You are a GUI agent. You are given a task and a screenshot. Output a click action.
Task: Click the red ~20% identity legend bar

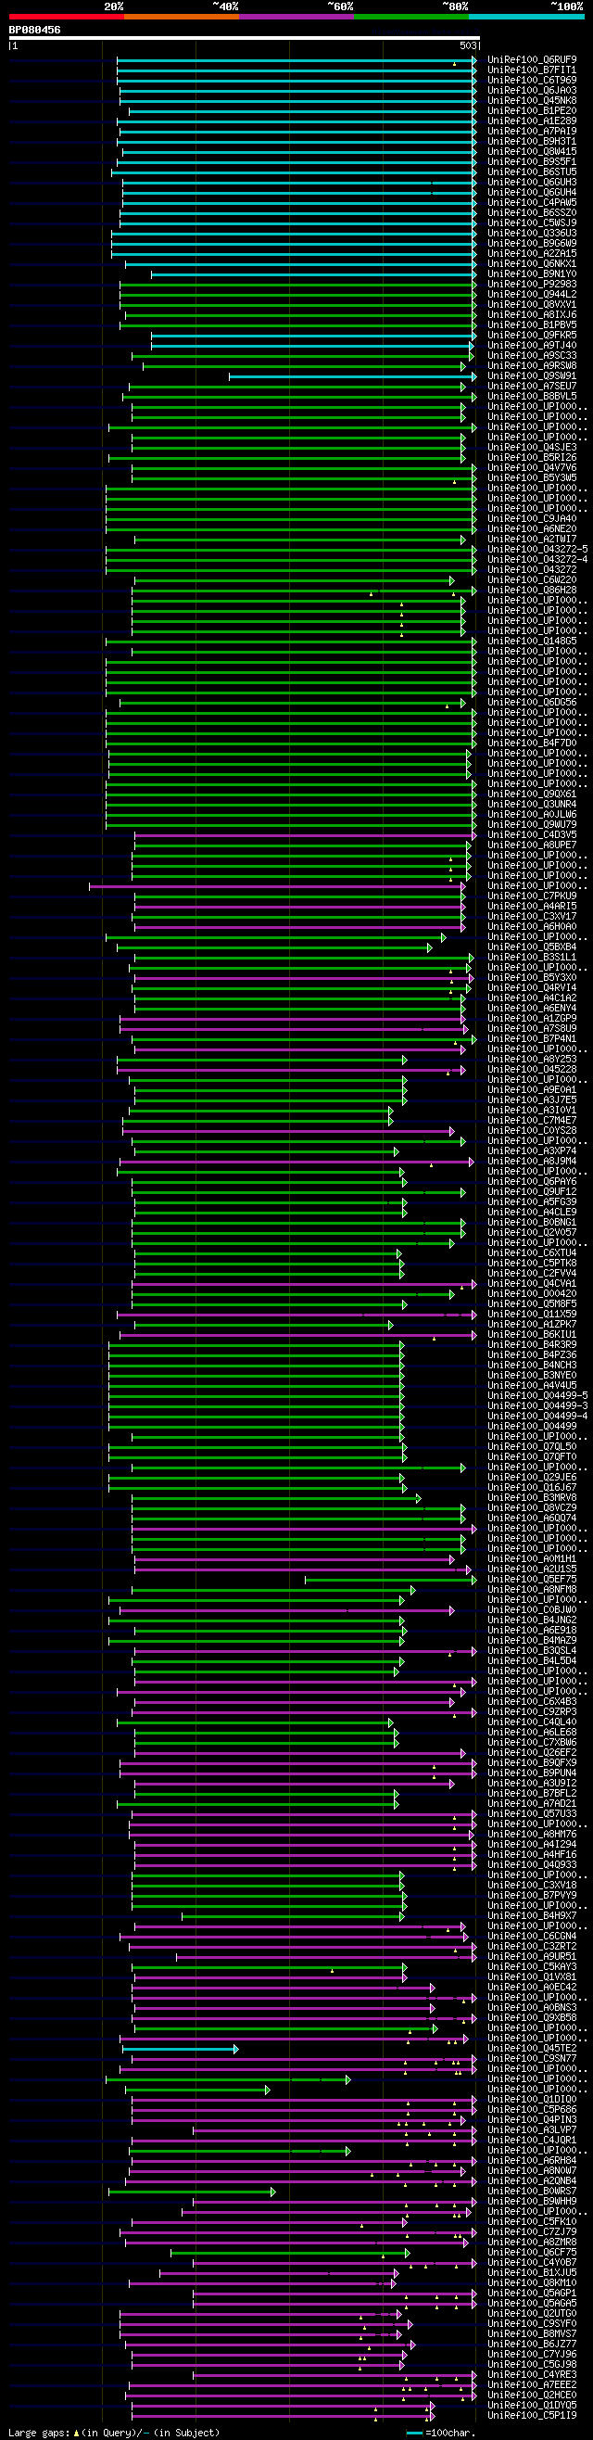coord(67,16)
